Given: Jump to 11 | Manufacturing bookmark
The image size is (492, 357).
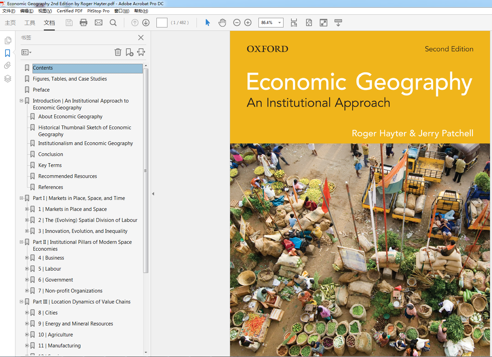Looking at the screenshot, I should tap(60, 346).
